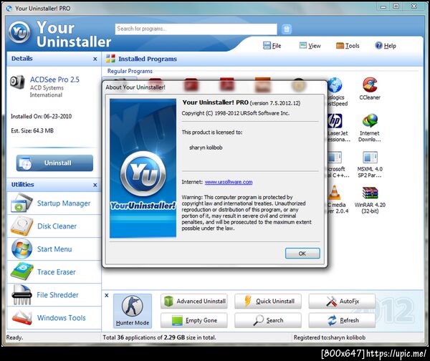Screen dimensions: 430x361
Task: Open Disk Cleaner utility
Action: pyautogui.click(x=54, y=226)
